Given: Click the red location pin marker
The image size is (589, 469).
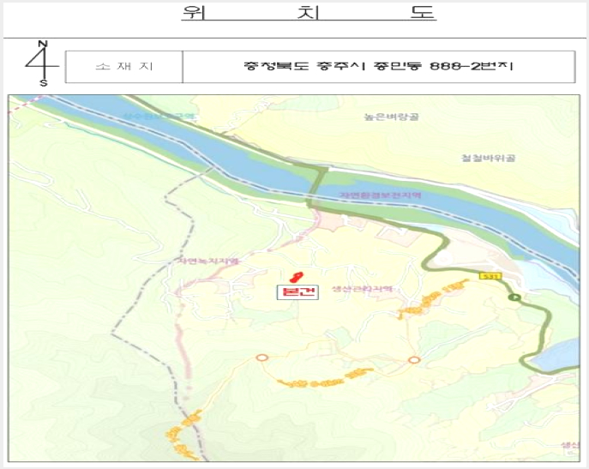Looking at the screenshot, I should tap(296, 278).
